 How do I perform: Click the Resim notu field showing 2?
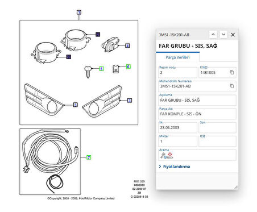177,73
